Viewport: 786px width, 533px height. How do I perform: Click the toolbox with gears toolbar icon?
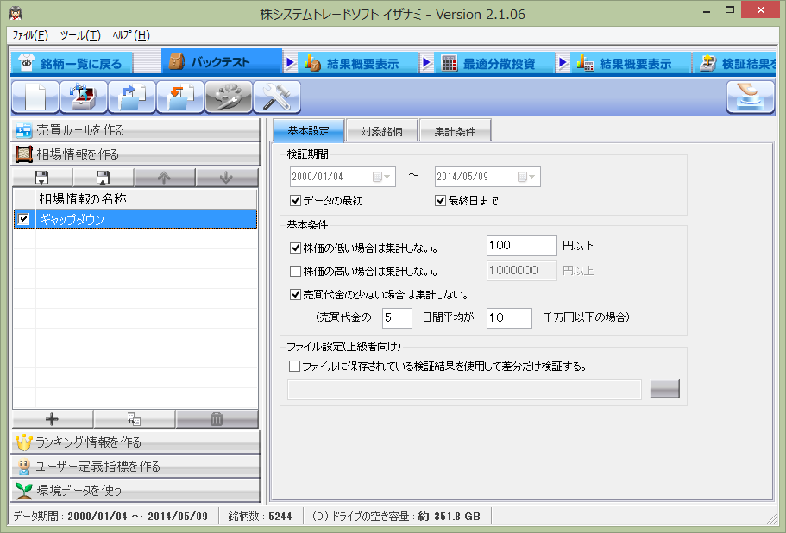coord(83,97)
